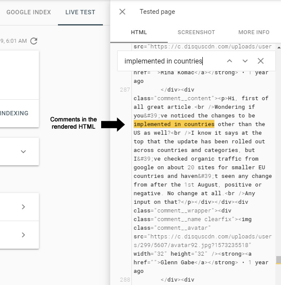The height and width of the screenshot is (285, 281).
Task: Open the MORE INFO tab
Action: (x=254, y=32)
